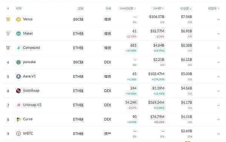Screen dimensions: 226x142
Task: Open the SushiSwap project name link
Action: (31, 91)
